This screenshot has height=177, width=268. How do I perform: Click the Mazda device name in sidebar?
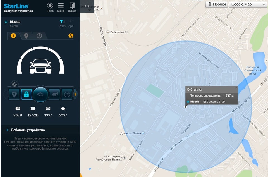(15, 22)
